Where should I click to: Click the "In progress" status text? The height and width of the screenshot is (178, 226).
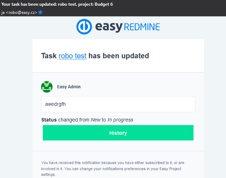point(120,120)
